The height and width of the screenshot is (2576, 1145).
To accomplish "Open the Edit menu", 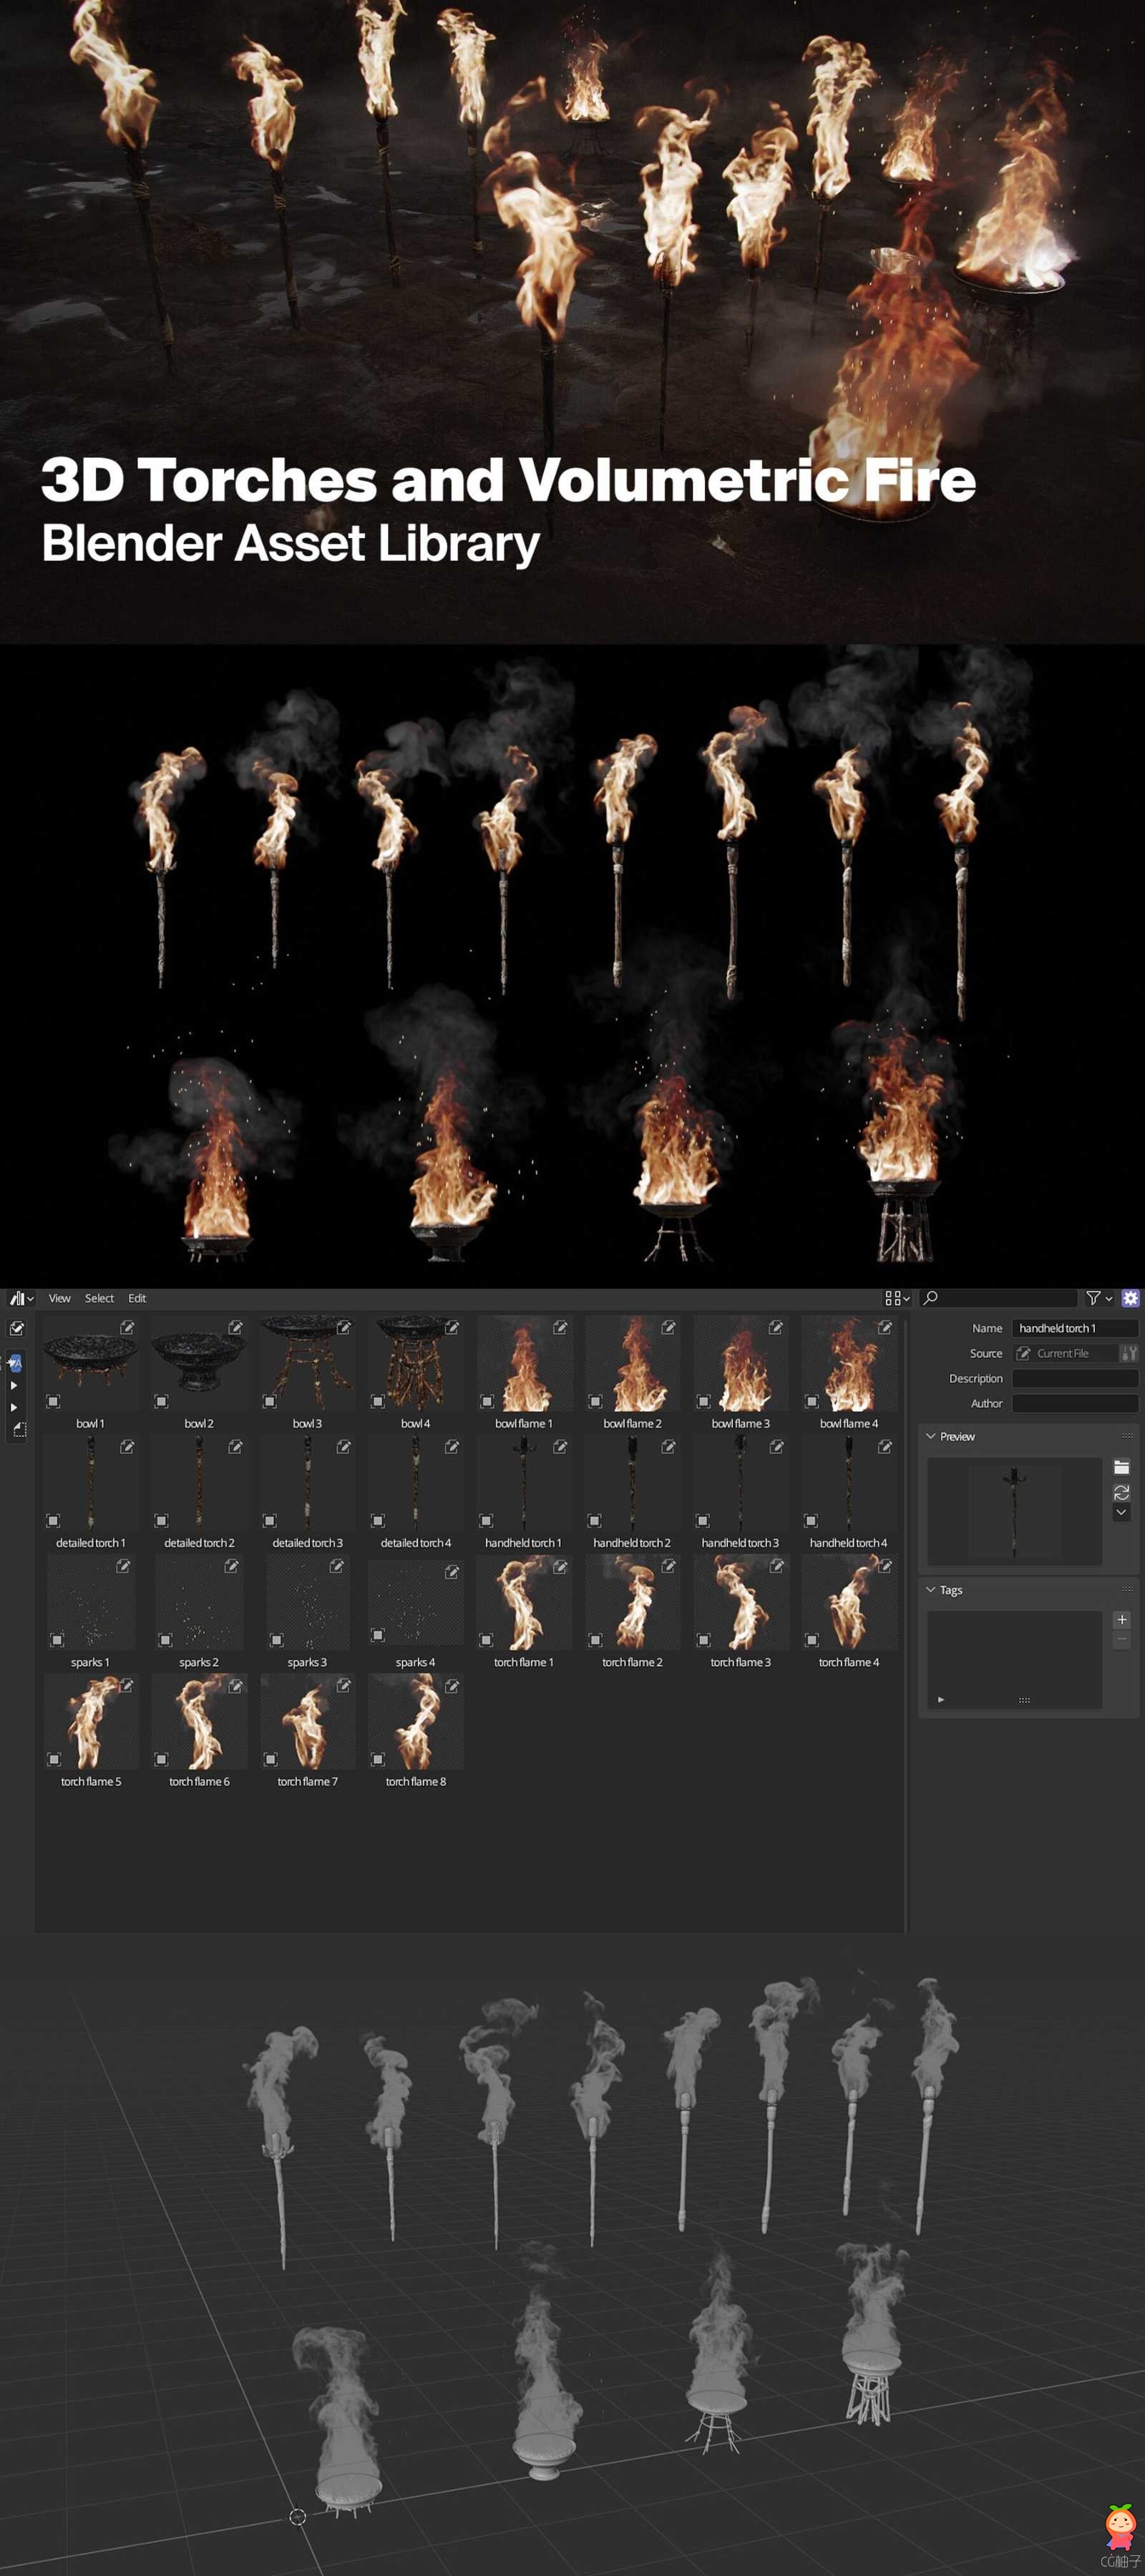I will tap(137, 1298).
